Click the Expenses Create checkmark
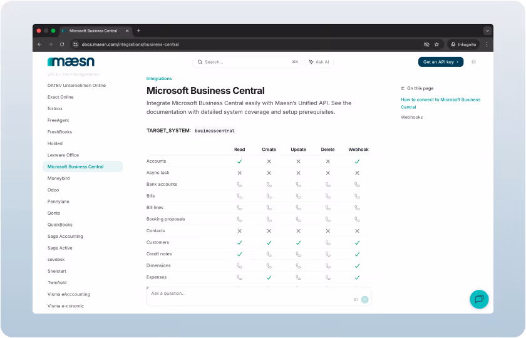526x338 pixels. (269, 277)
